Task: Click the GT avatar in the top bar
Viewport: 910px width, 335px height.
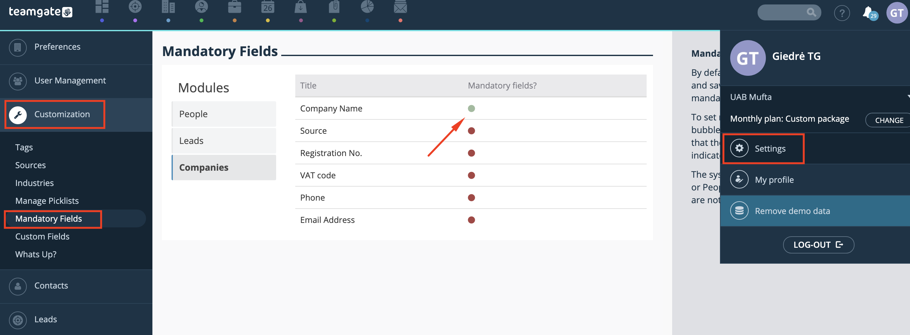Action: [x=897, y=13]
